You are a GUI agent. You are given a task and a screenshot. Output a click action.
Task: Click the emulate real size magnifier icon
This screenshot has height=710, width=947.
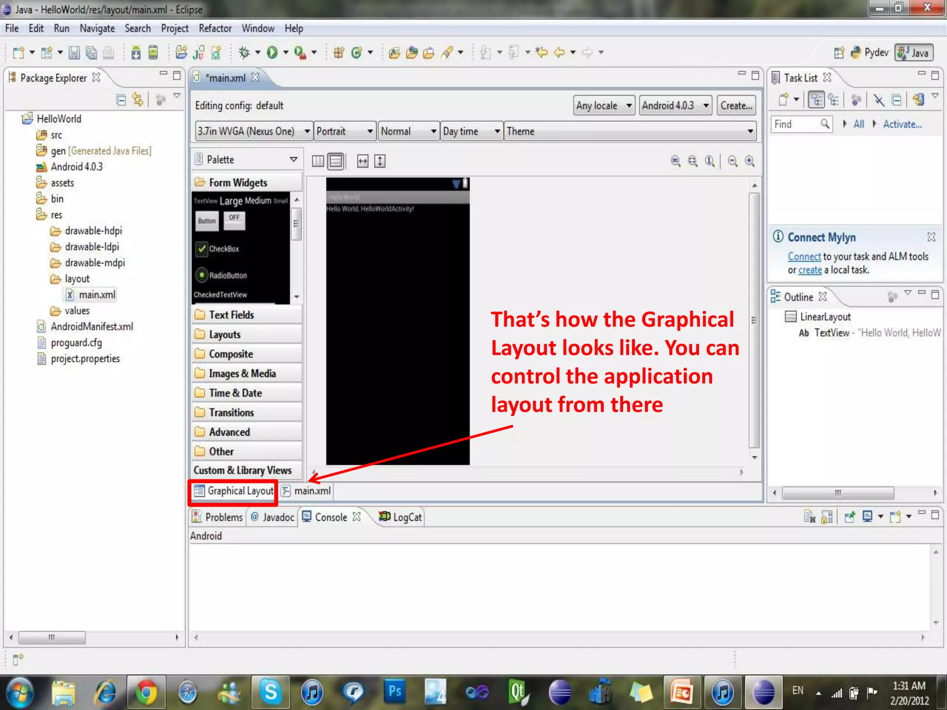676,161
